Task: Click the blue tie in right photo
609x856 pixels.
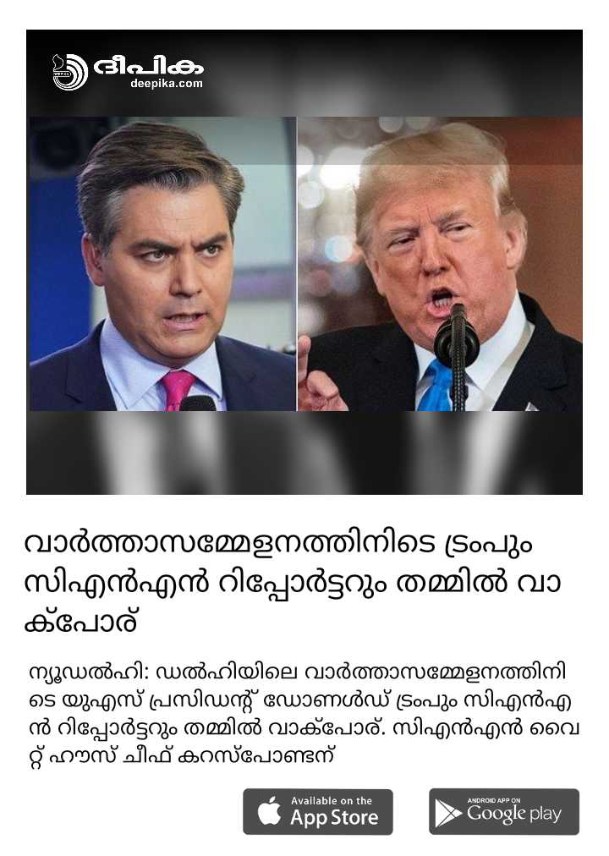Action: point(435,386)
